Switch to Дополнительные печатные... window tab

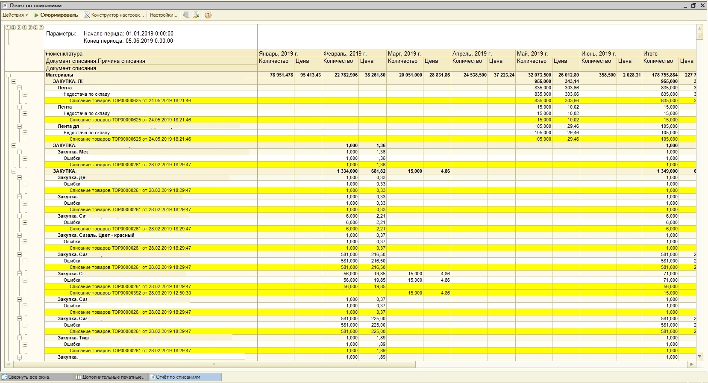[111, 377]
